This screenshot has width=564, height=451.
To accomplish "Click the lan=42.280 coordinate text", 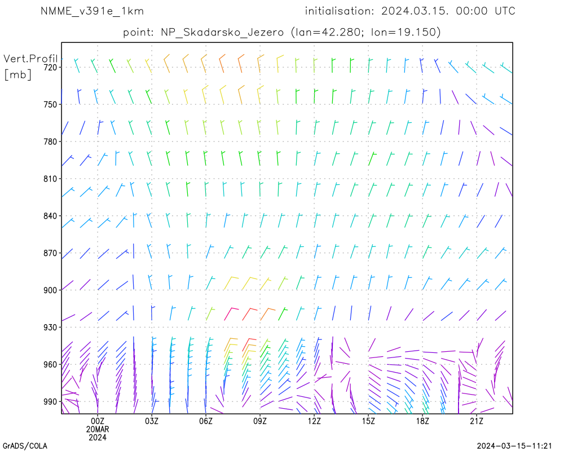I will click(327, 32).
